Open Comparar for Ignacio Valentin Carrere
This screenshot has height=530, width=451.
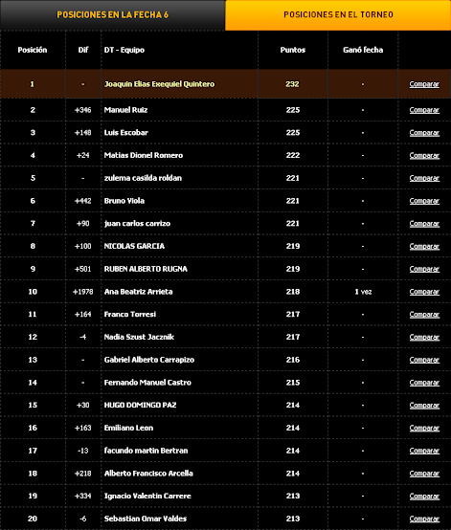point(424,497)
